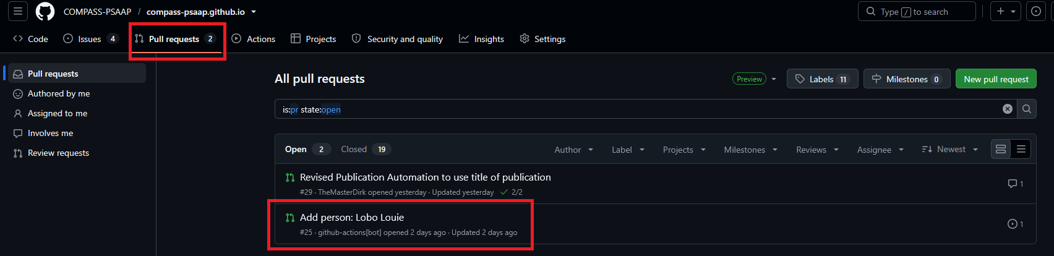Click open PR icon beside 'Add person'
The height and width of the screenshot is (256, 1054).
[290, 218]
